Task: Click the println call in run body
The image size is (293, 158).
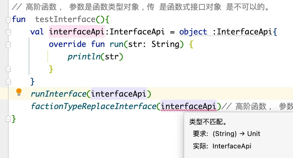Action: [84, 57]
